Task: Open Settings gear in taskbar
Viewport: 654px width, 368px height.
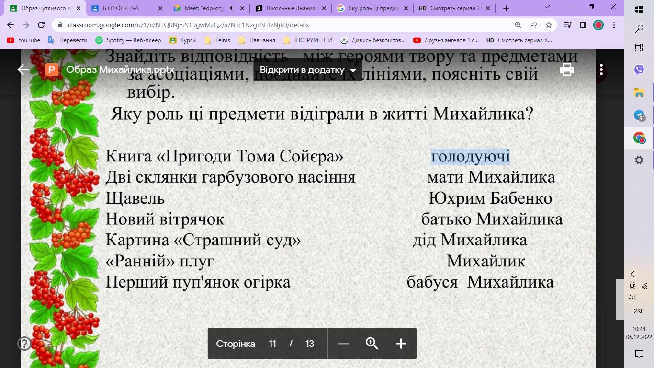Action: 639,161
